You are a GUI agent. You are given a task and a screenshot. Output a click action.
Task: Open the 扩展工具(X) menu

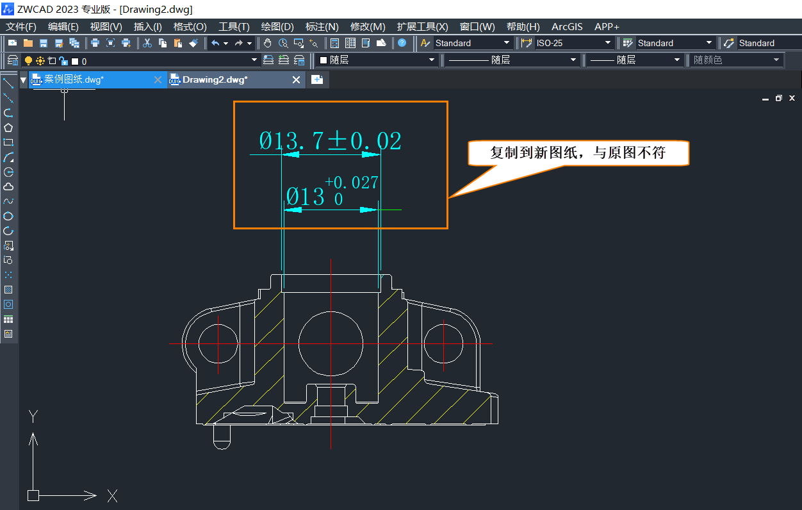point(422,27)
